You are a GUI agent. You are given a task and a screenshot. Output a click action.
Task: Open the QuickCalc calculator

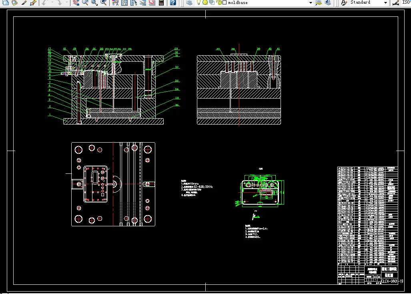click(x=161, y=2)
